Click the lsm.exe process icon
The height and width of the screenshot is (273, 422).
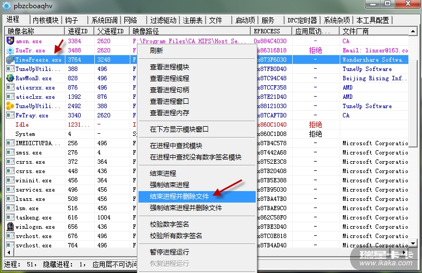pyautogui.click(x=10, y=209)
